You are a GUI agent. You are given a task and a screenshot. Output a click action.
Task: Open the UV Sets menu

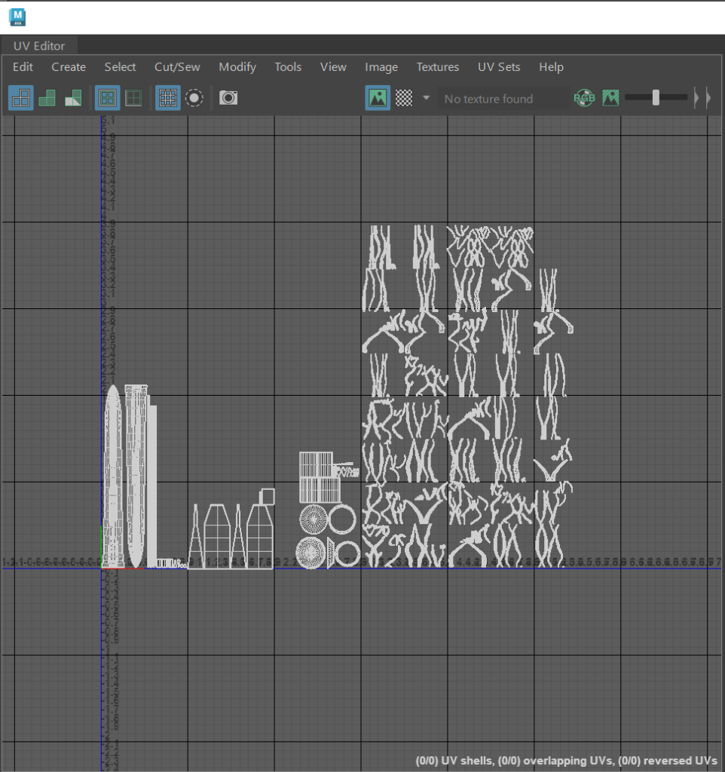(x=498, y=67)
